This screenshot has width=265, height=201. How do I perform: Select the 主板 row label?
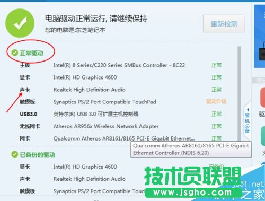coord(25,65)
